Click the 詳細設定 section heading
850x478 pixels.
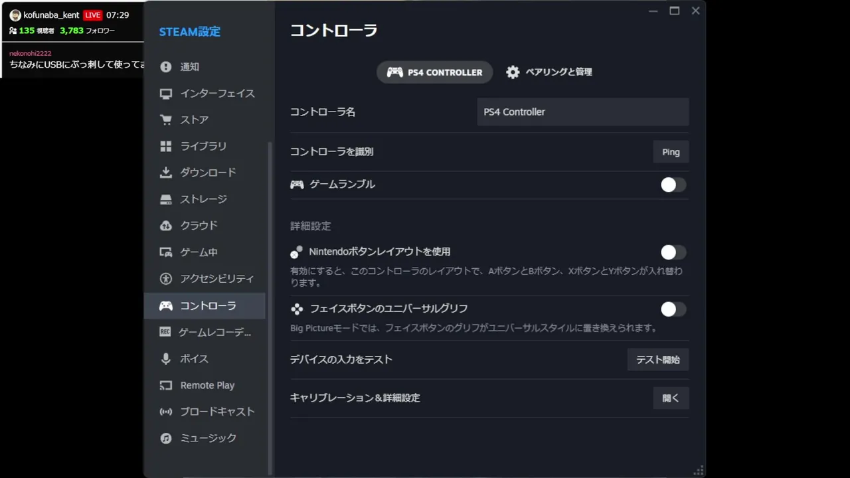(x=310, y=226)
